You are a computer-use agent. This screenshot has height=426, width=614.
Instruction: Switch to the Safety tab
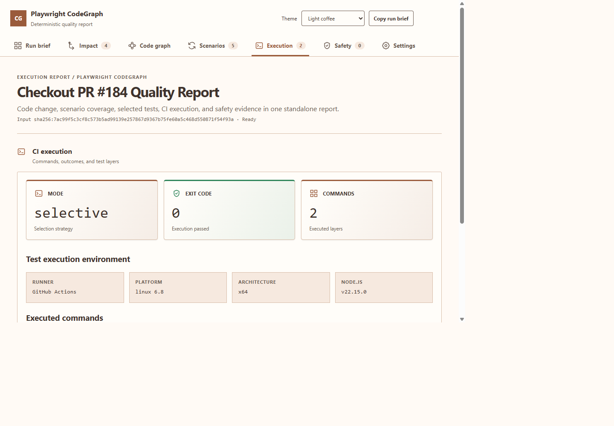pos(344,46)
